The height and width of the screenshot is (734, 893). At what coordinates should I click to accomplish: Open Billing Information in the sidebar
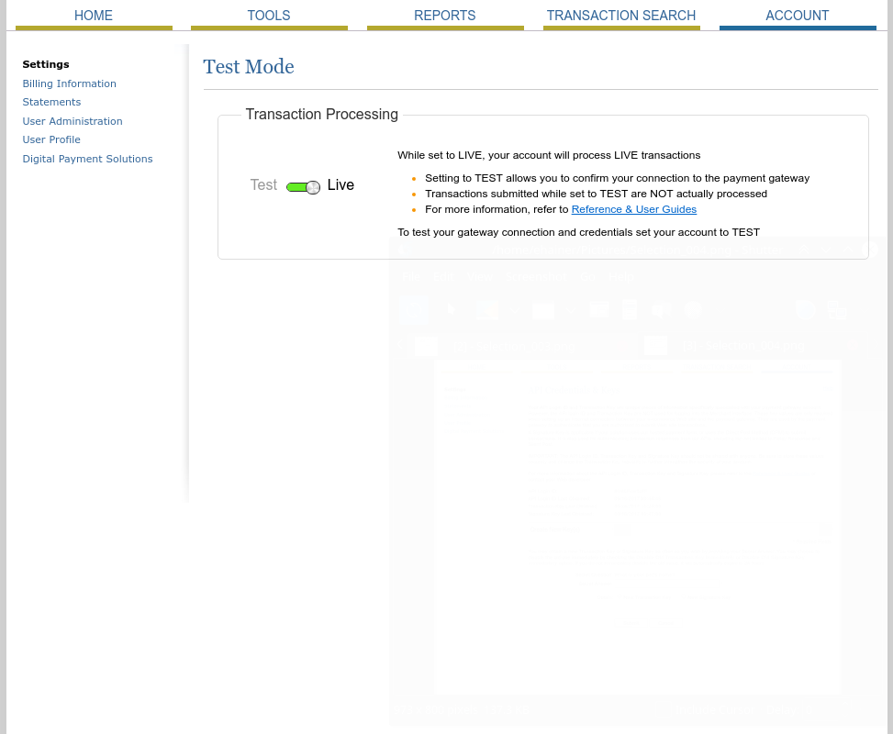click(70, 83)
